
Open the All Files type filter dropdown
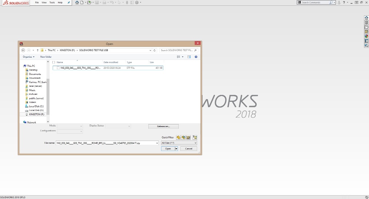(179, 143)
